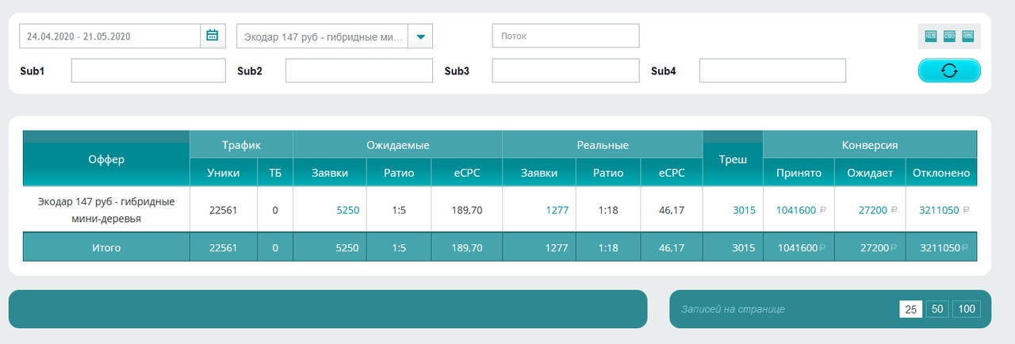Open the Экодар 147 руб offer combo box
The width and height of the screenshot is (1015, 344).
tap(335, 36)
